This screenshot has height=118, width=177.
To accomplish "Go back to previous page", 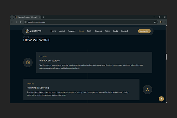I will coord(12,22).
